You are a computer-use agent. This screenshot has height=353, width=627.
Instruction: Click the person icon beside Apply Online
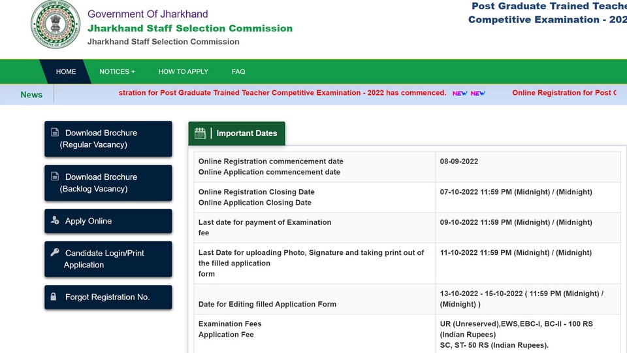point(55,220)
